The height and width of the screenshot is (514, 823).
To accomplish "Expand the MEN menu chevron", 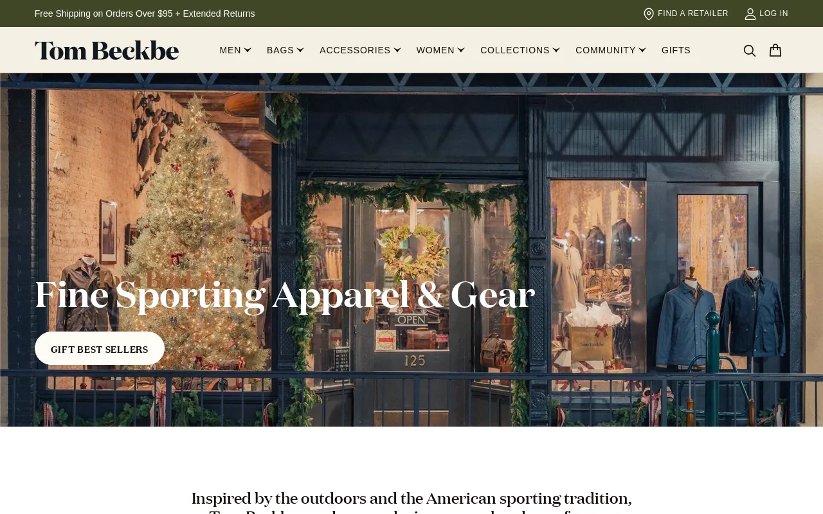I will [x=248, y=50].
